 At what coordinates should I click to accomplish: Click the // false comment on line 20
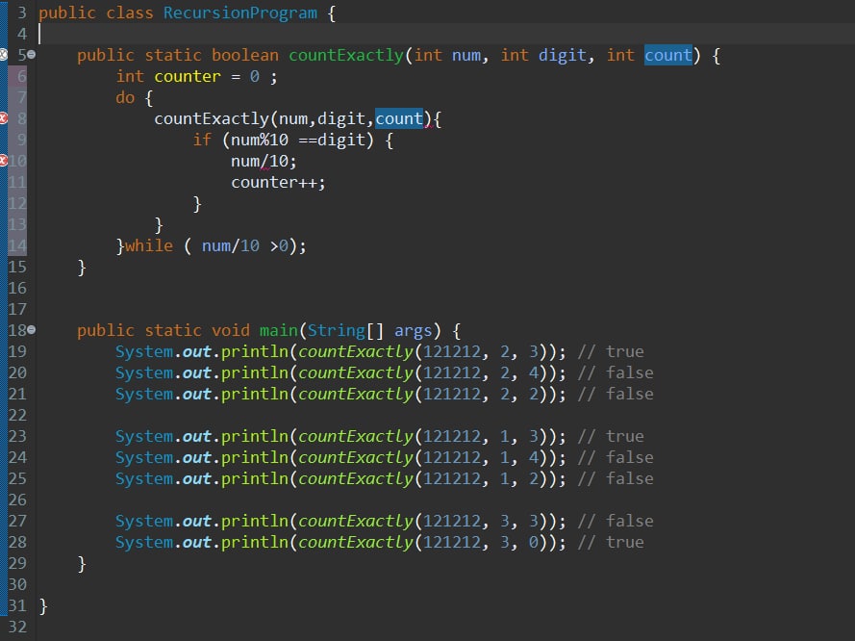[x=616, y=372]
